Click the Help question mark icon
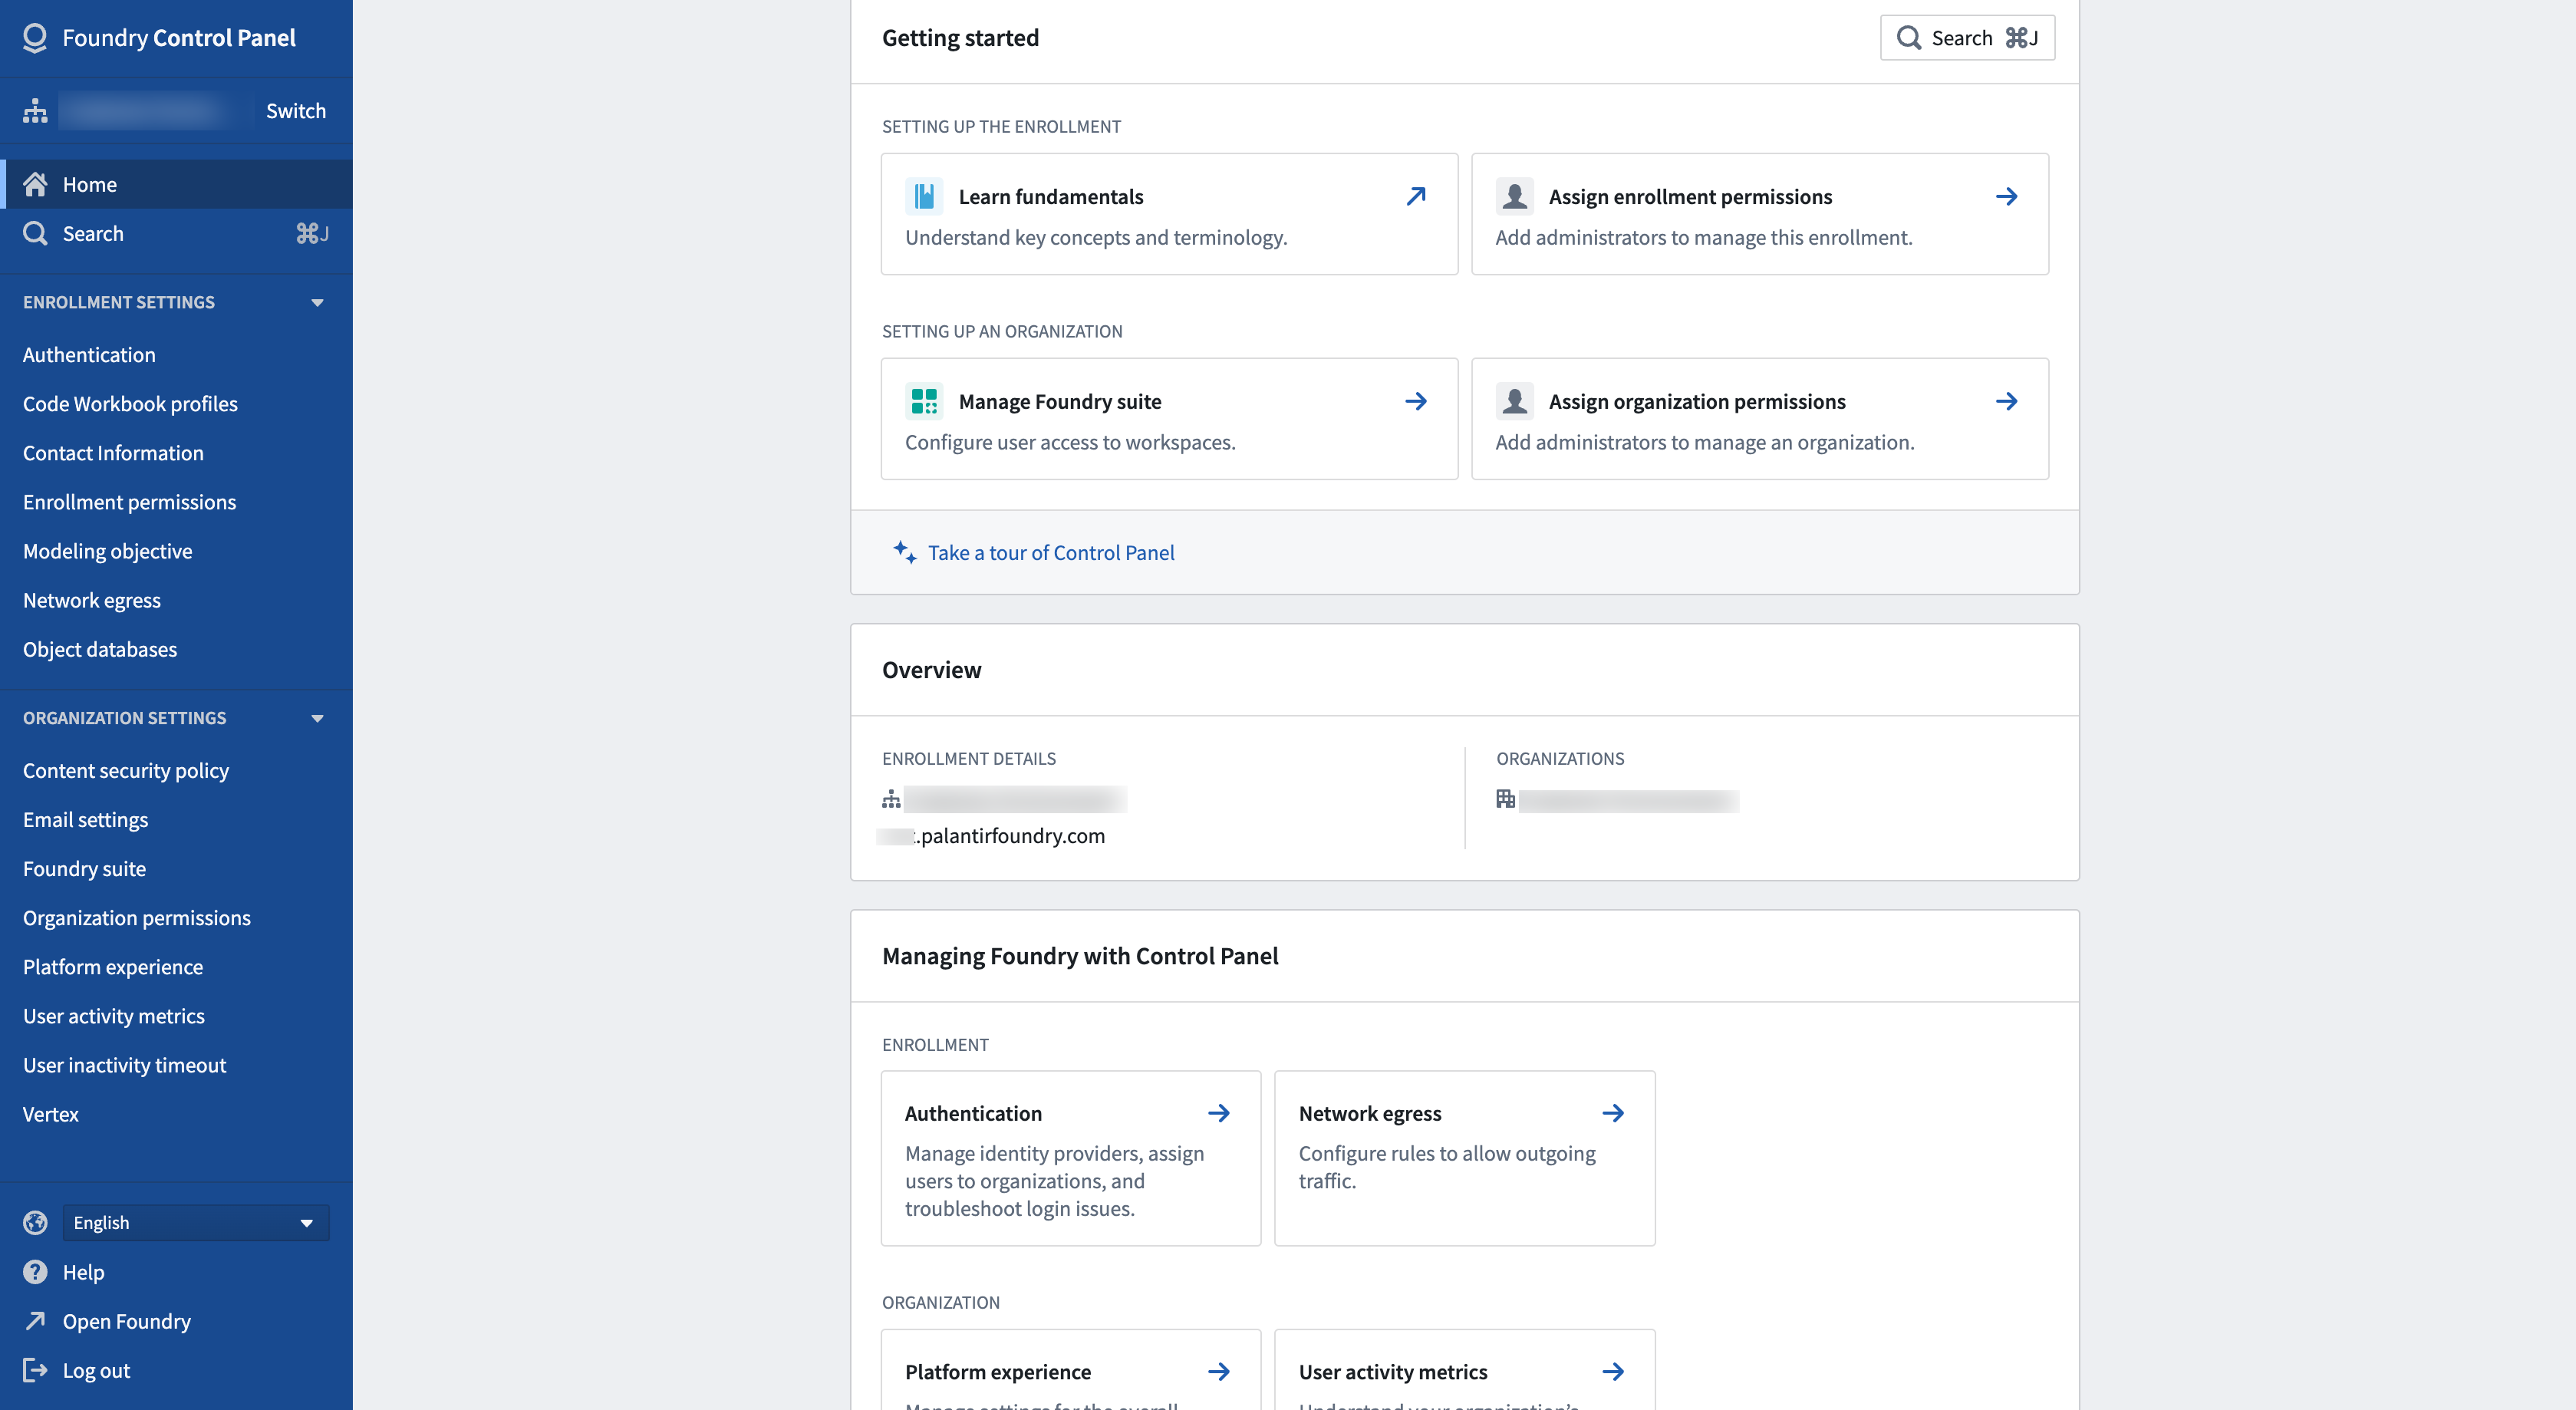 [x=35, y=1271]
